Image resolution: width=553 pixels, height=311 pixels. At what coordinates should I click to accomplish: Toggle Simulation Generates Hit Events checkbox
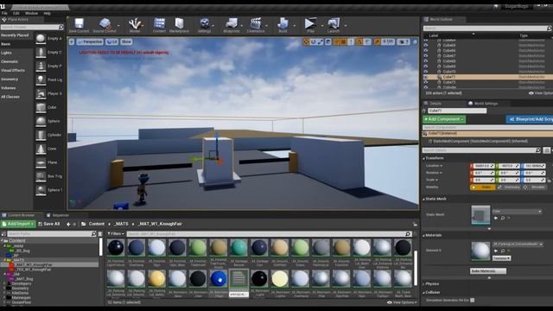[x=473, y=300]
